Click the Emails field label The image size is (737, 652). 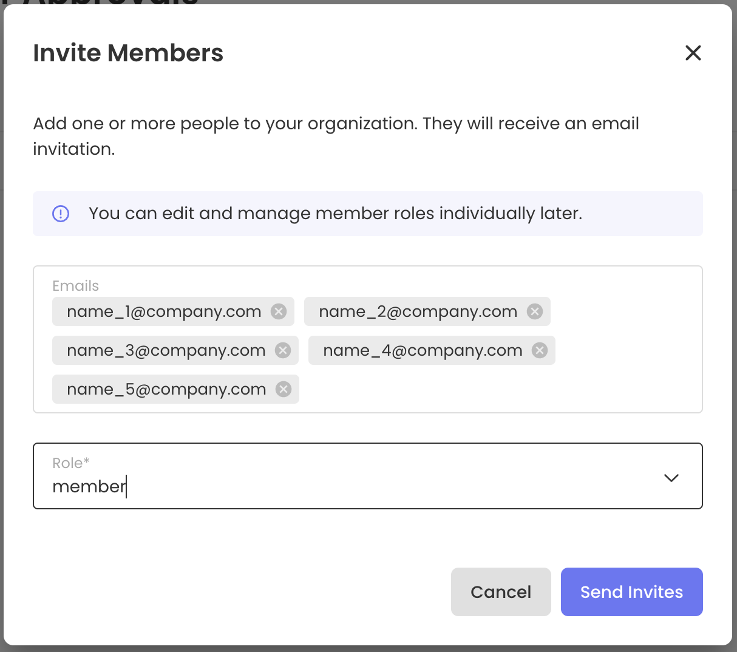(75, 286)
